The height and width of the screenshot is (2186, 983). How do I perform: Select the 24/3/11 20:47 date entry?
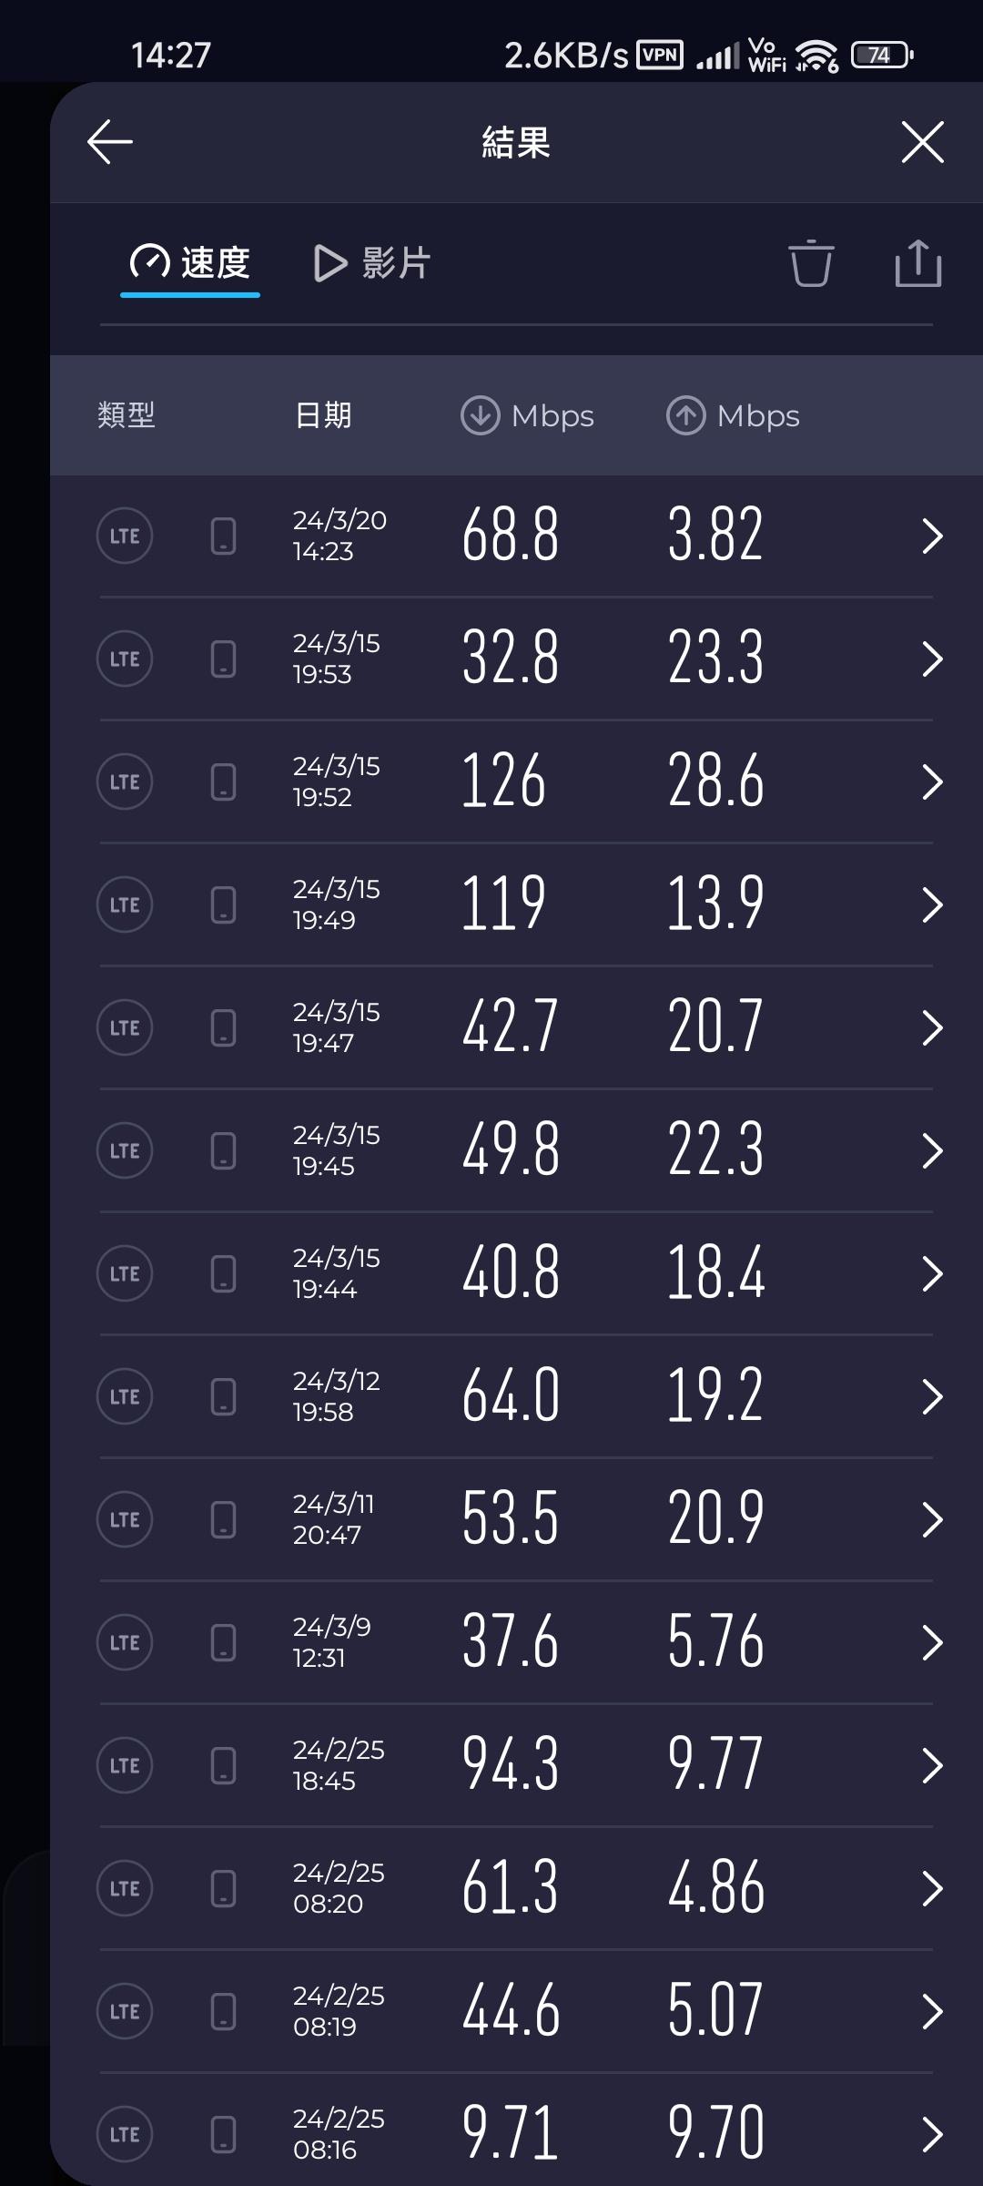332,1519
